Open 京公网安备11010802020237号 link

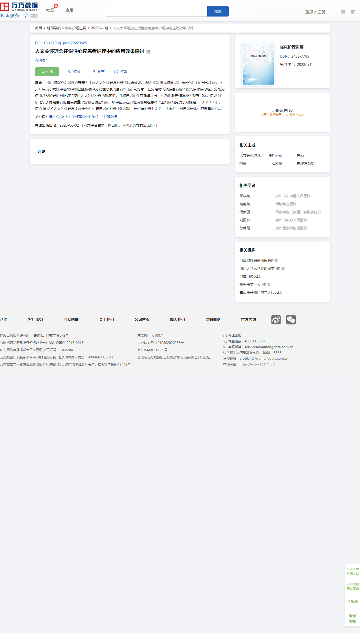click(x=160, y=343)
